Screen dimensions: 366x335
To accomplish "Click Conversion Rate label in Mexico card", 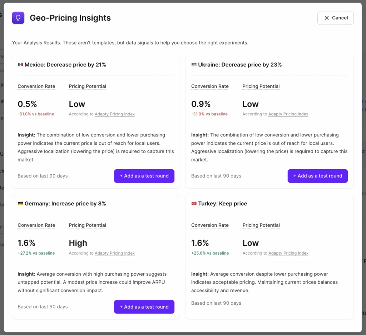I will click(x=36, y=86).
